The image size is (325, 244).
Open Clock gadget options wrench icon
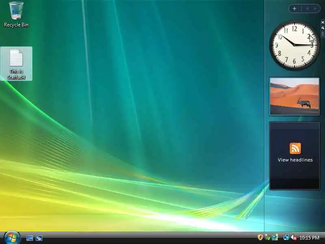click(323, 28)
